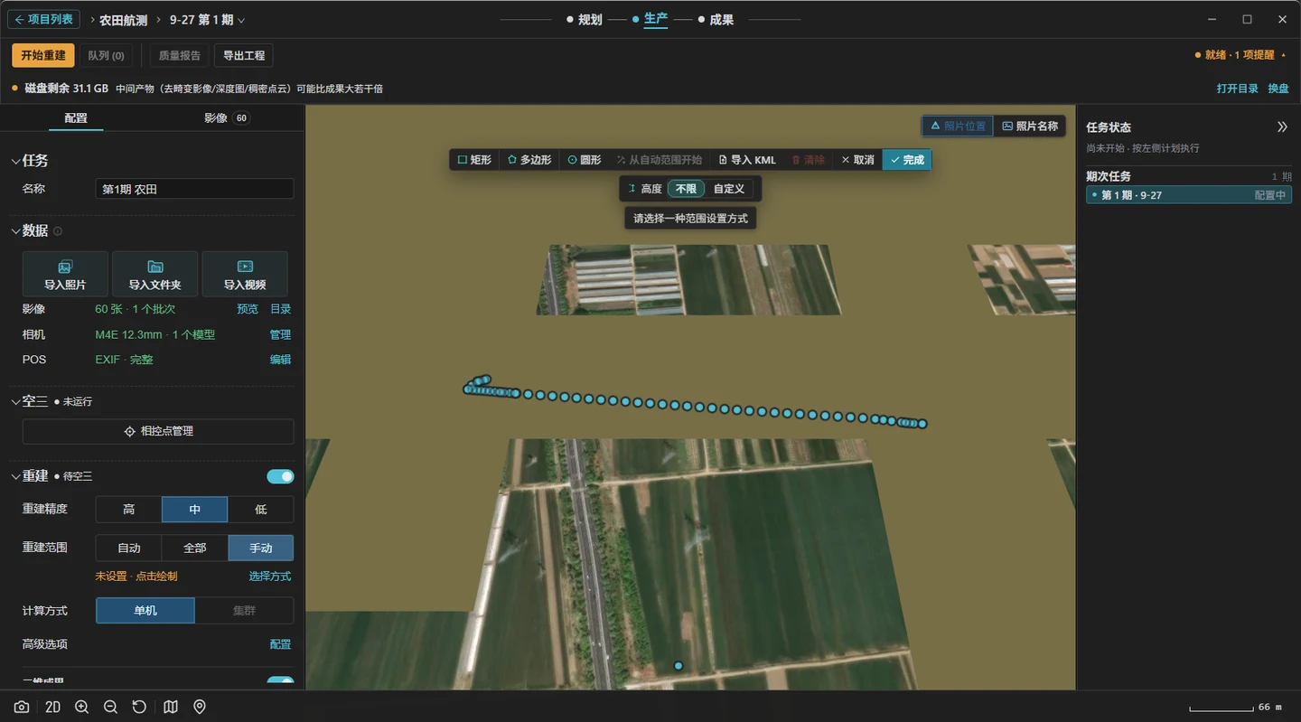Click the camera screenshot icon in bottom bar
This screenshot has height=722, width=1301.
[x=22, y=707]
